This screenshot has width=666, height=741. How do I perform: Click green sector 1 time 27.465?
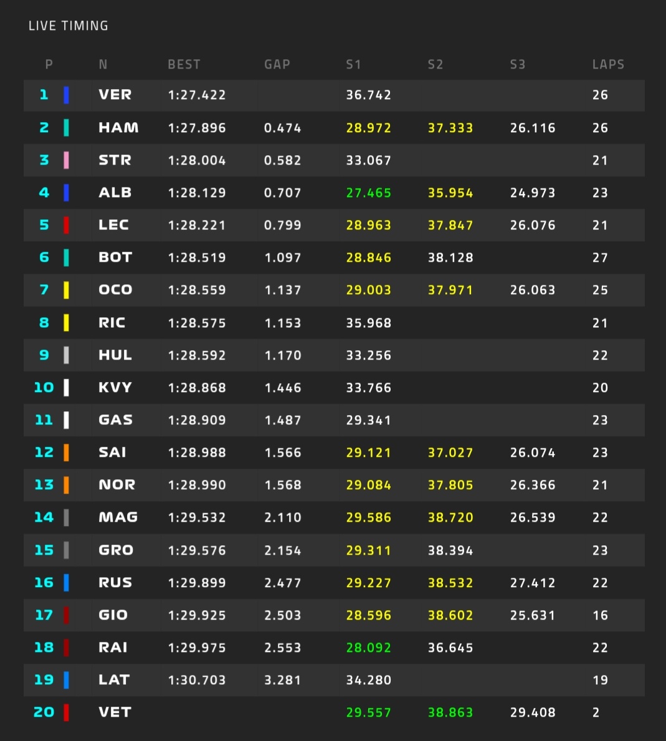(368, 193)
